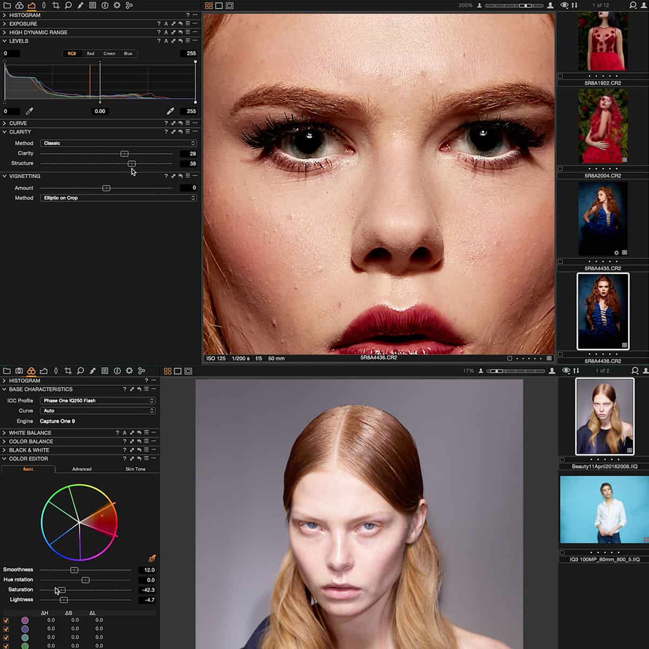Open the Color tool tab with wheels icon
This screenshot has width=649, height=649.
point(31,371)
